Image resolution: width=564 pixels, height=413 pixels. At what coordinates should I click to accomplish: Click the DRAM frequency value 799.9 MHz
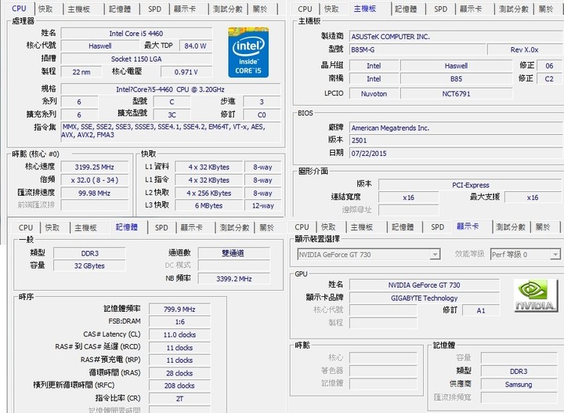click(x=179, y=310)
